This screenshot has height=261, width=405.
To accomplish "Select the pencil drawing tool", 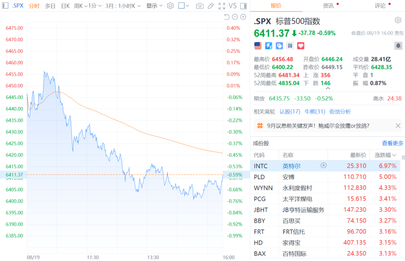I will tap(211, 6).
